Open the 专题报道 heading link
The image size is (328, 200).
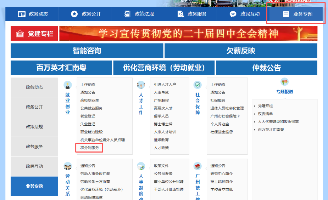[x=284, y=92]
